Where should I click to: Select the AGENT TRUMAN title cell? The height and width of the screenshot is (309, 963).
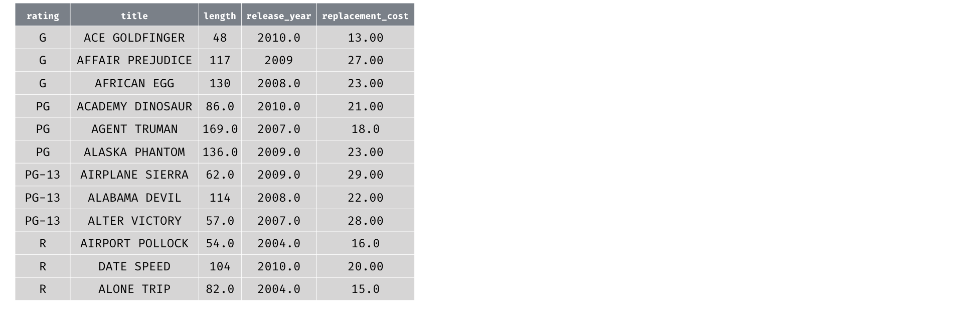[x=134, y=129]
